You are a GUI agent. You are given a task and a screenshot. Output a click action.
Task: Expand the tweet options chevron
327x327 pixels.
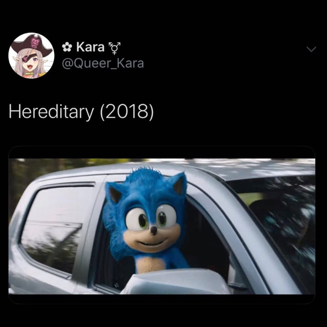[x=311, y=49]
